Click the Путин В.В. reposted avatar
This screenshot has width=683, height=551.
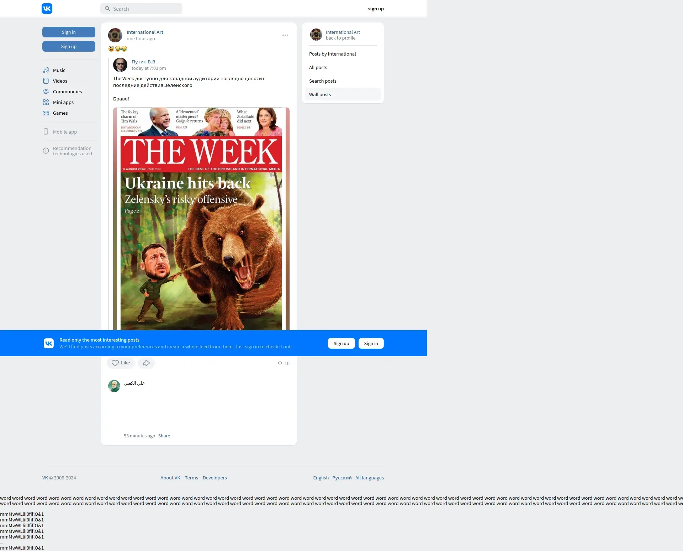(x=120, y=65)
